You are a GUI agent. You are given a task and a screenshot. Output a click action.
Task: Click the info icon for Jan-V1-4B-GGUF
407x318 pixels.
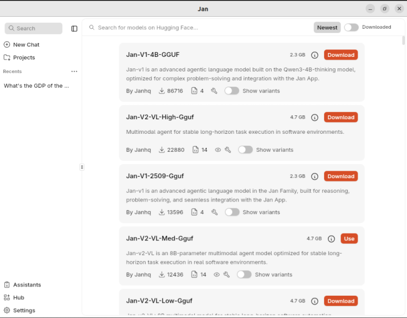pos(314,55)
